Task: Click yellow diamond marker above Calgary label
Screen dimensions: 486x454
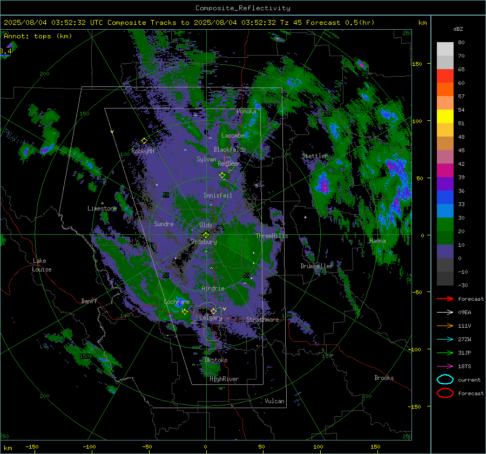Action: tap(213, 311)
